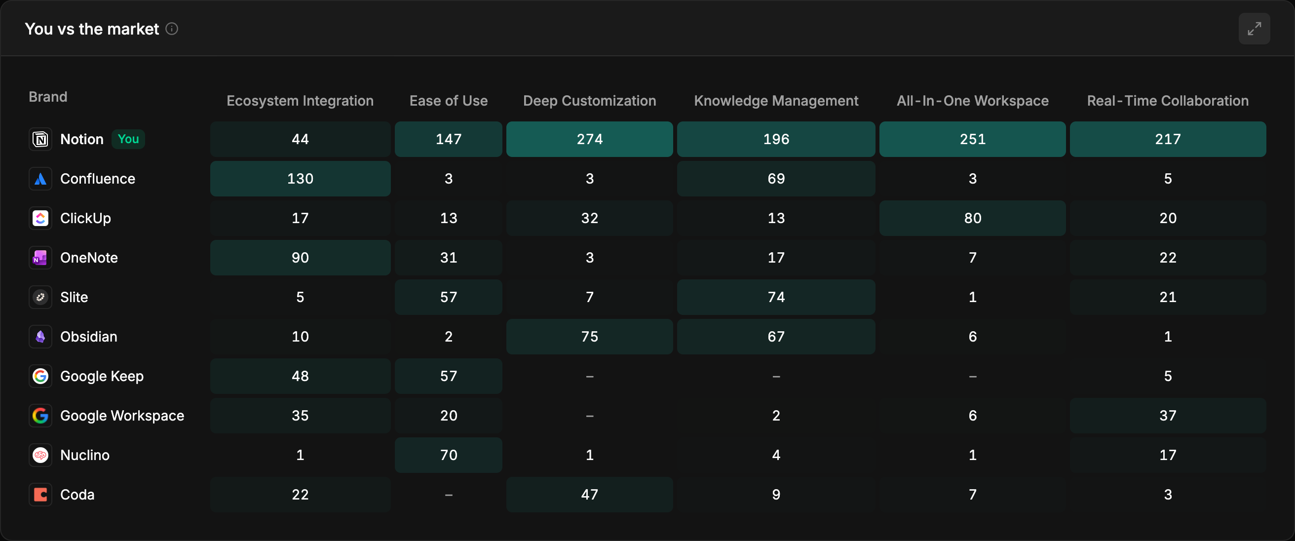Click the Brand column header

(48, 97)
